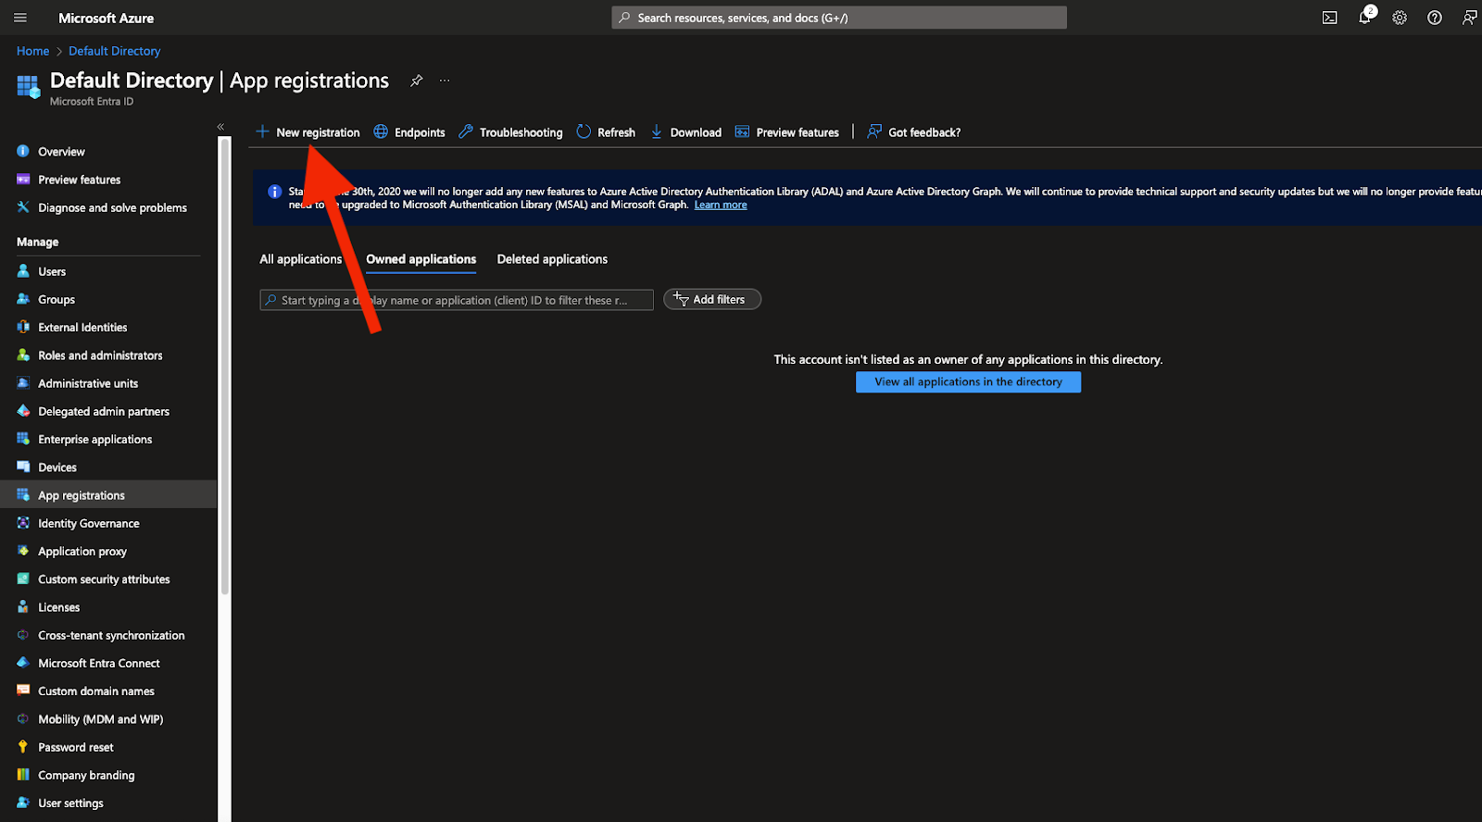Open Troubleshooting in the toolbar
1482x822 pixels.
(x=510, y=132)
